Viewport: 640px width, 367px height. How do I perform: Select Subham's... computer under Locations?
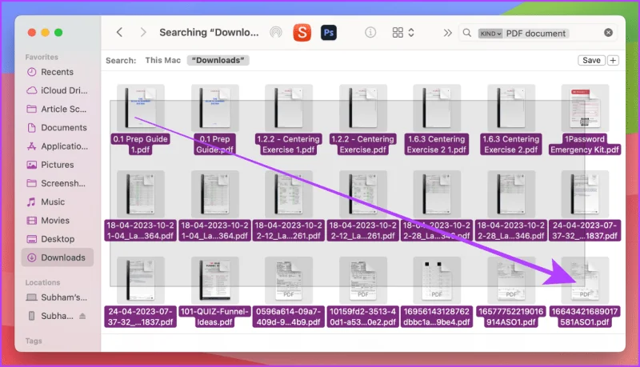pyautogui.click(x=57, y=297)
